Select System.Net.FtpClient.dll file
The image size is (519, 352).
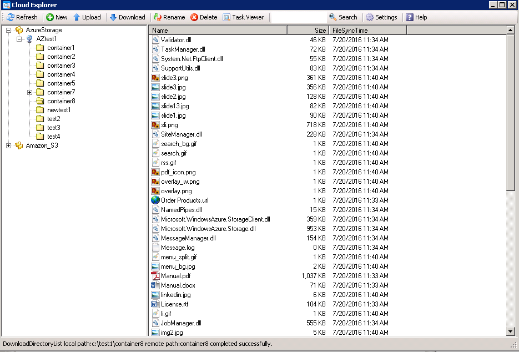pyautogui.click(x=192, y=59)
